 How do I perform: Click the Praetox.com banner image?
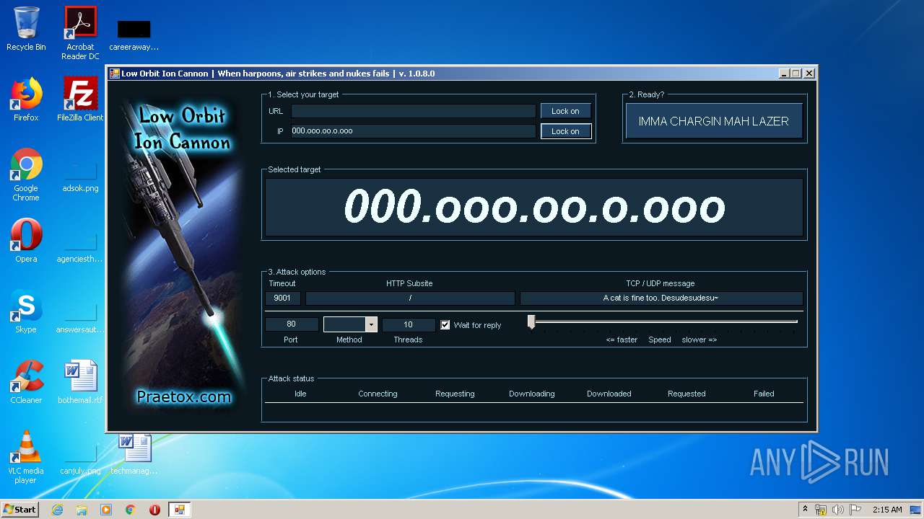coord(184,257)
